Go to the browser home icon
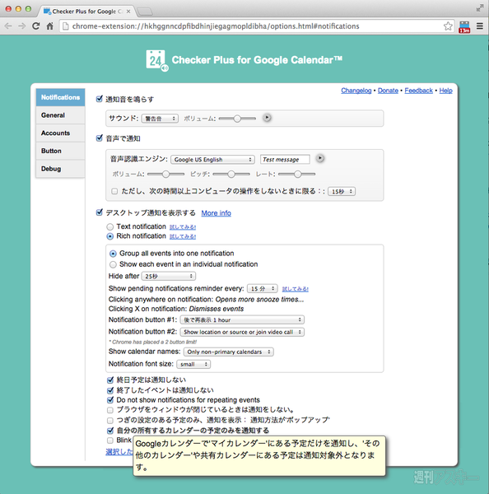 (49, 26)
